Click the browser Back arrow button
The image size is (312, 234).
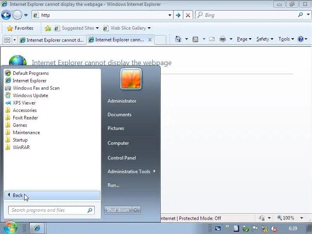(6, 15)
